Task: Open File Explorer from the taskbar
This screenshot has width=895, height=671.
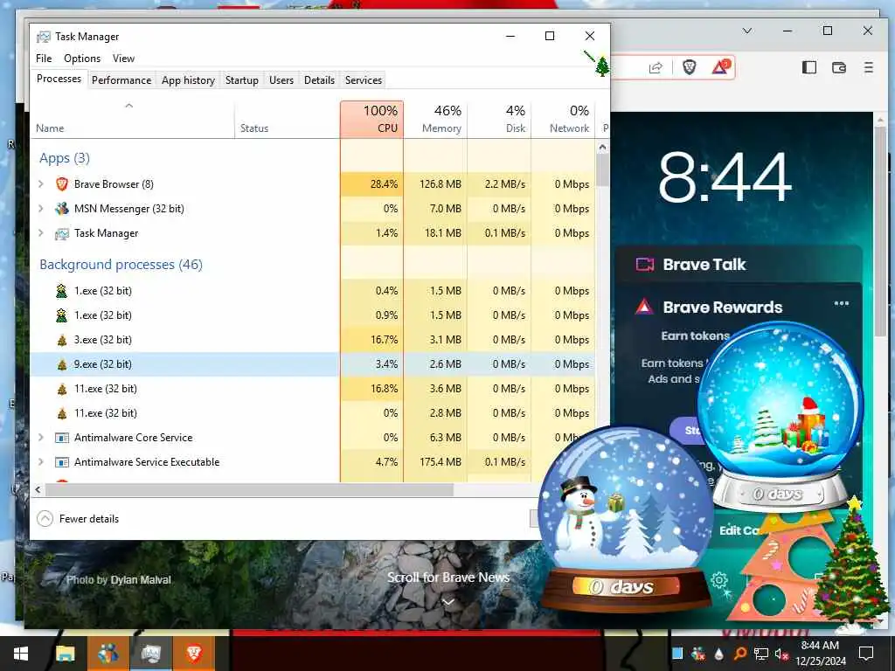Action: coord(65,654)
